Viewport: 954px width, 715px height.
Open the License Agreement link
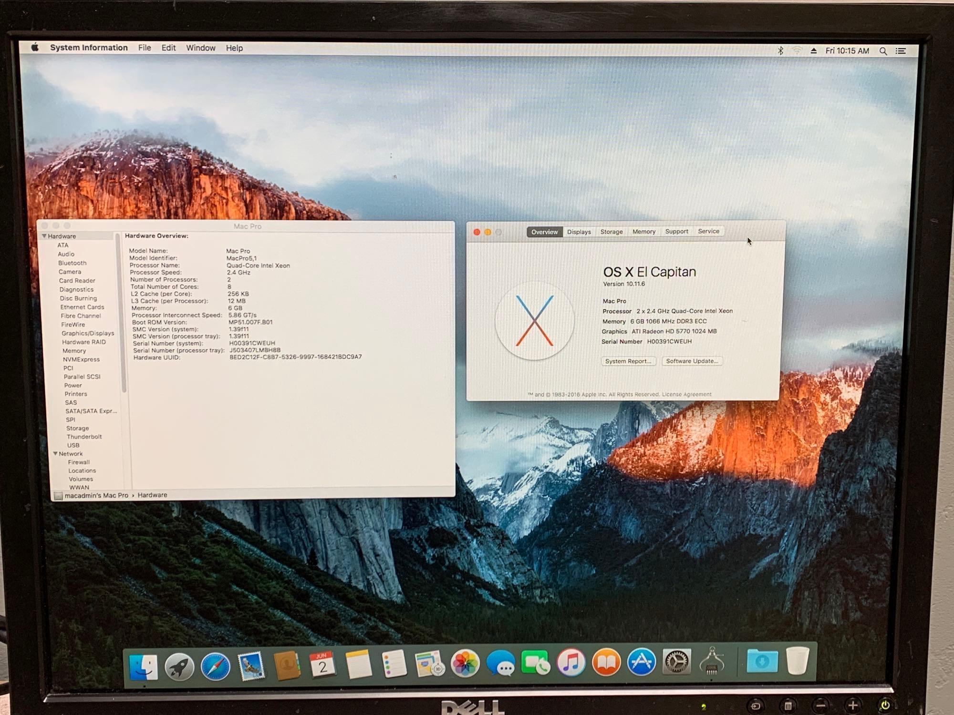[686, 394]
